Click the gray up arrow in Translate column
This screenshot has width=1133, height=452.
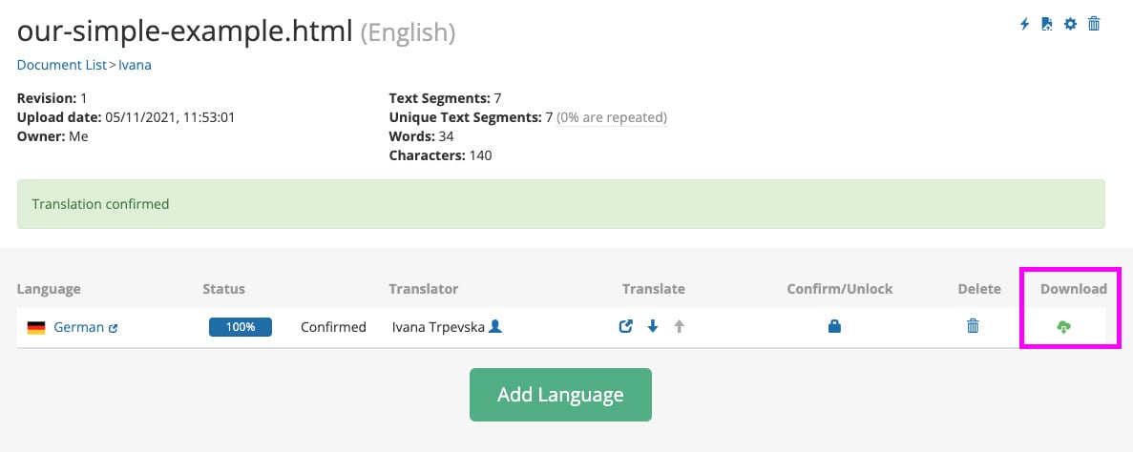679,326
